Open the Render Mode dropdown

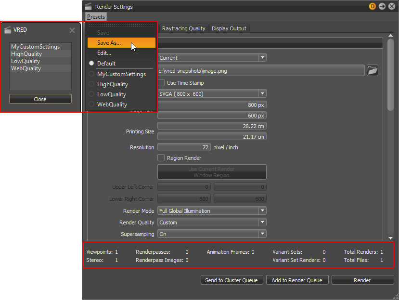[263, 210]
